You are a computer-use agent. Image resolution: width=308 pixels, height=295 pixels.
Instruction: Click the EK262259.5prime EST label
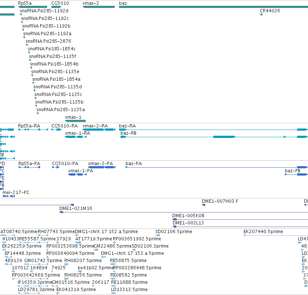pos(22,246)
